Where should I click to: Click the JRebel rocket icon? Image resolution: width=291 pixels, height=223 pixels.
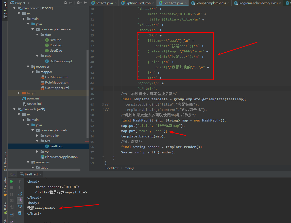click(5, 213)
